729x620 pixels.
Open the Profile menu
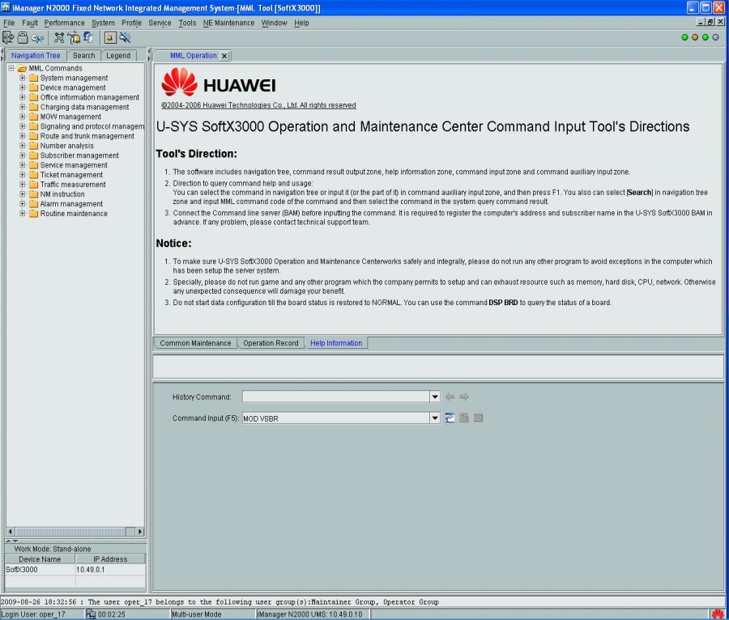click(x=131, y=23)
